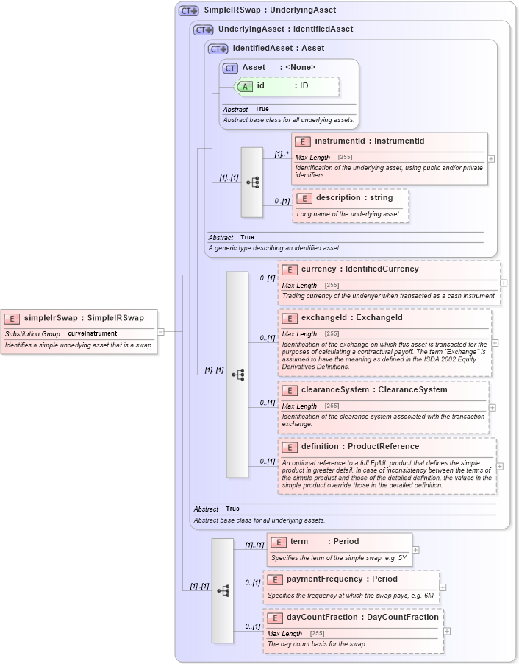This screenshot has height=664, width=519.
Task: Click the CT icon beside IdentifiedAsset
Action: coord(218,49)
